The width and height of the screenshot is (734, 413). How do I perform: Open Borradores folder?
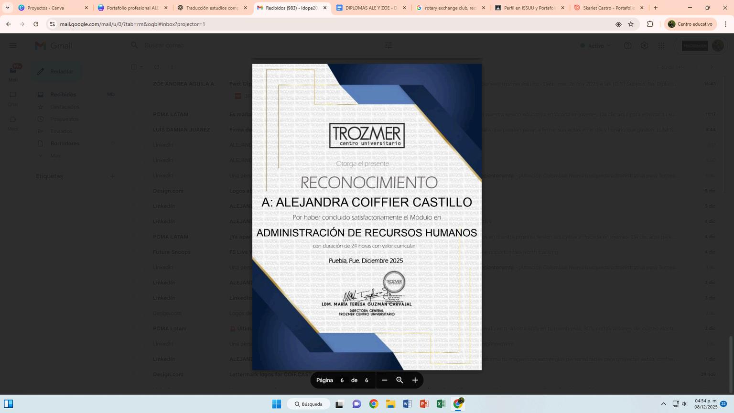coord(76,143)
